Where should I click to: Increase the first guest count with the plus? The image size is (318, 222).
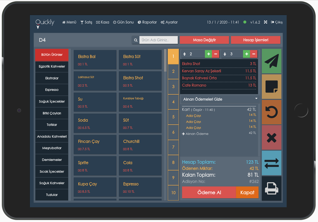pos(208,54)
